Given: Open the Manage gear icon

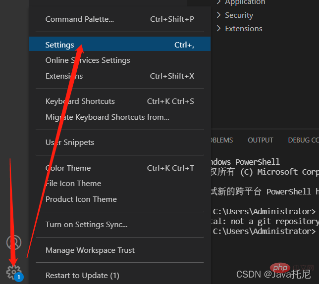Looking at the screenshot, I should (x=13, y=272).
